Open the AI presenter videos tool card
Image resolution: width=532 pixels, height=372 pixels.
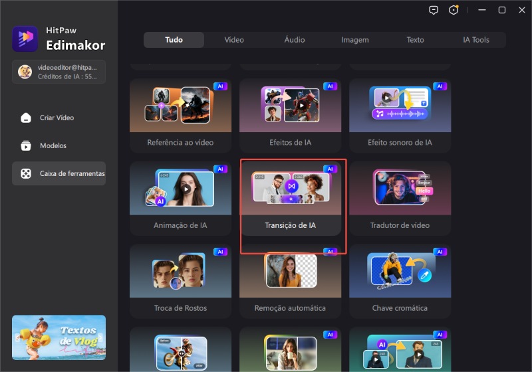(400, 349)
